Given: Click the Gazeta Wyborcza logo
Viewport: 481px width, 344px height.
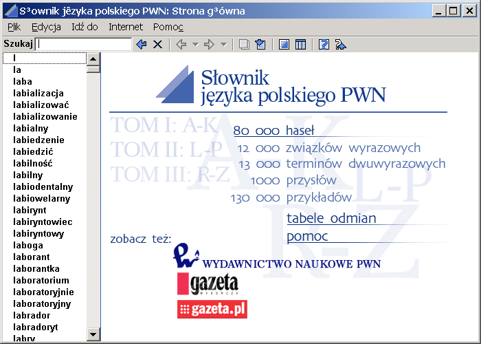Looking at the screenshot, I should pyautogui.click(x=208, y=283).
